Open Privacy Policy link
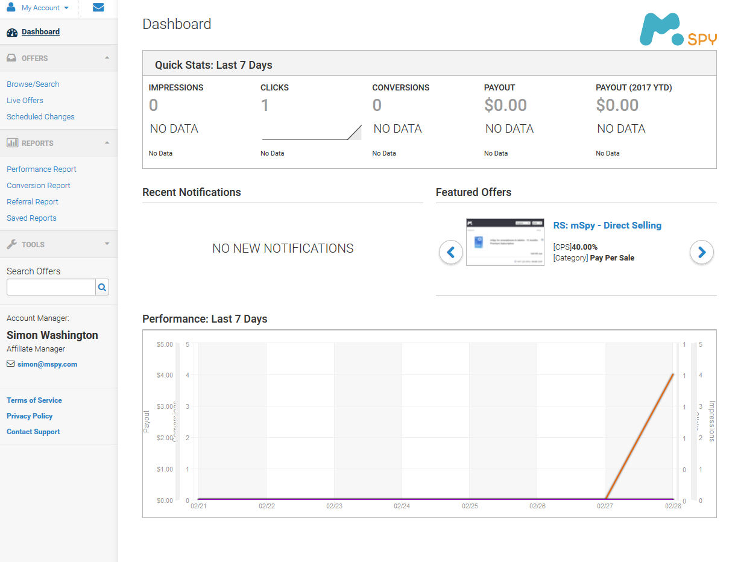Image resolution: width=738 pixels, height=562 pixels. 30,416
